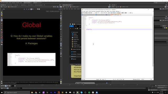The height and width of the screenshot is (94, 168).
Task: Click the Zoom In icon in Notepad++ toolbar
Action: (x=105, y=13)
